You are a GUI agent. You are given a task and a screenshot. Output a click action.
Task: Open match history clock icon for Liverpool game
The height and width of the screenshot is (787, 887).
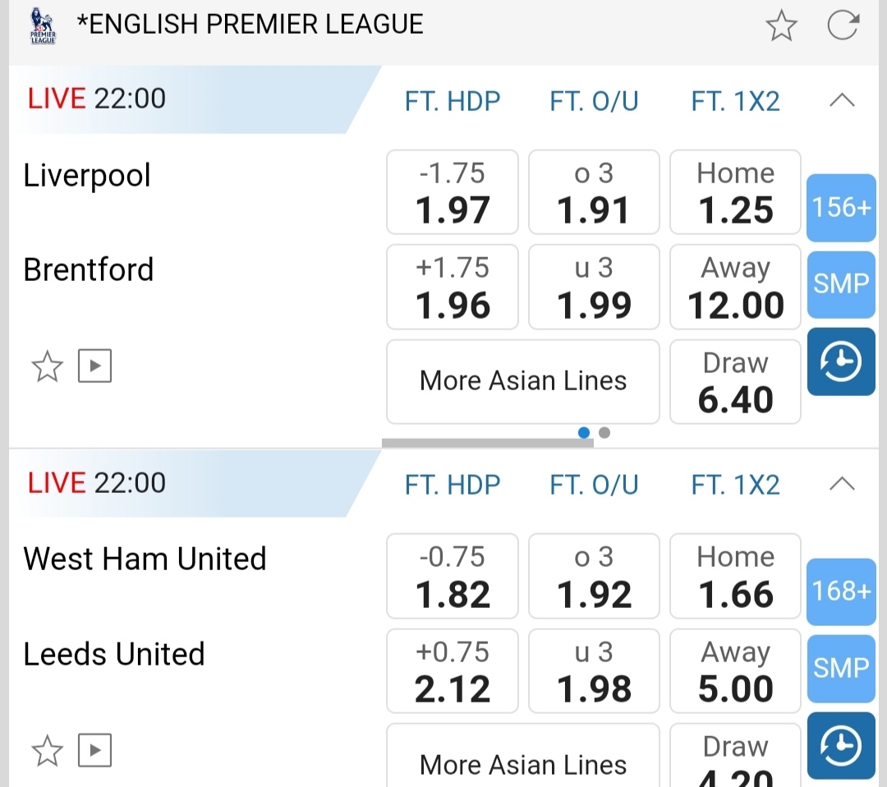point(841,362)
